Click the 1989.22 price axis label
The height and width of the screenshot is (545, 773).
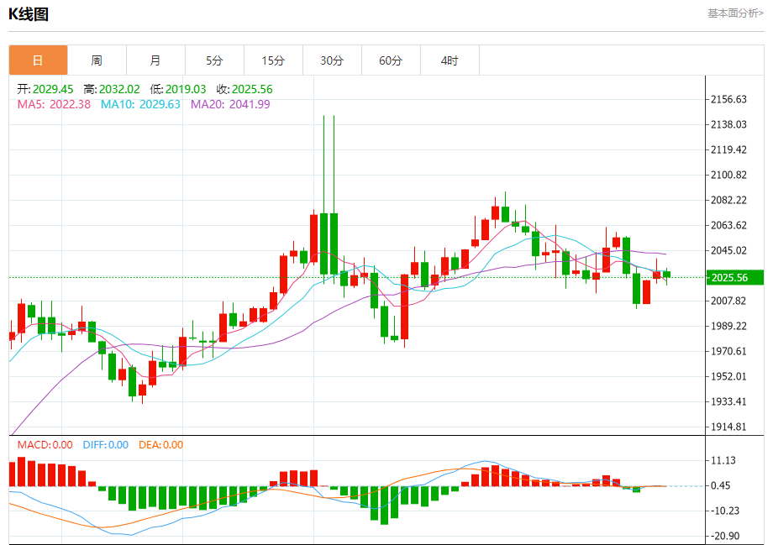pos(728,326)
